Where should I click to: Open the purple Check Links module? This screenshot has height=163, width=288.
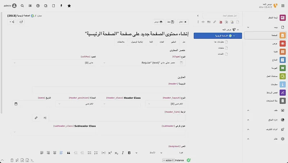(x=283, y=93)
